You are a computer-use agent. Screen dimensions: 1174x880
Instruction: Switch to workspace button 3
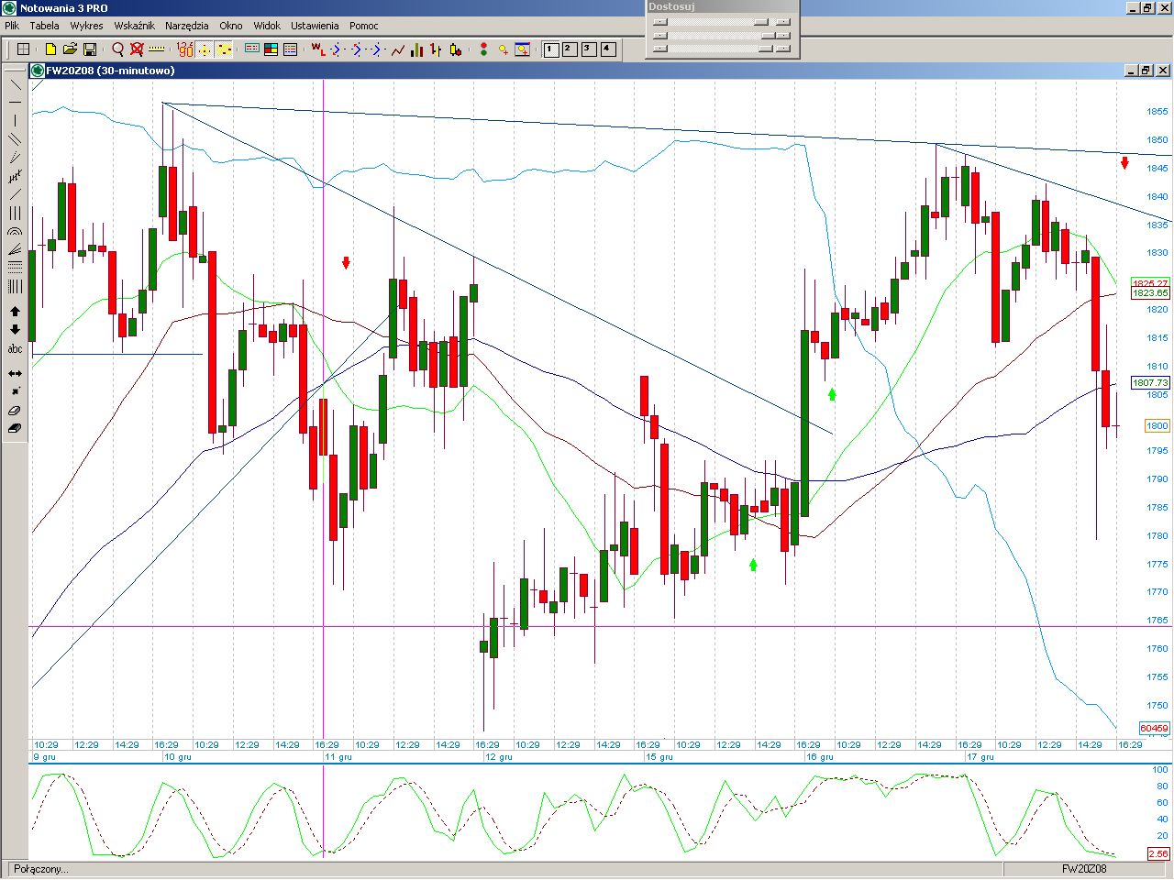click(x=589, y=49)
